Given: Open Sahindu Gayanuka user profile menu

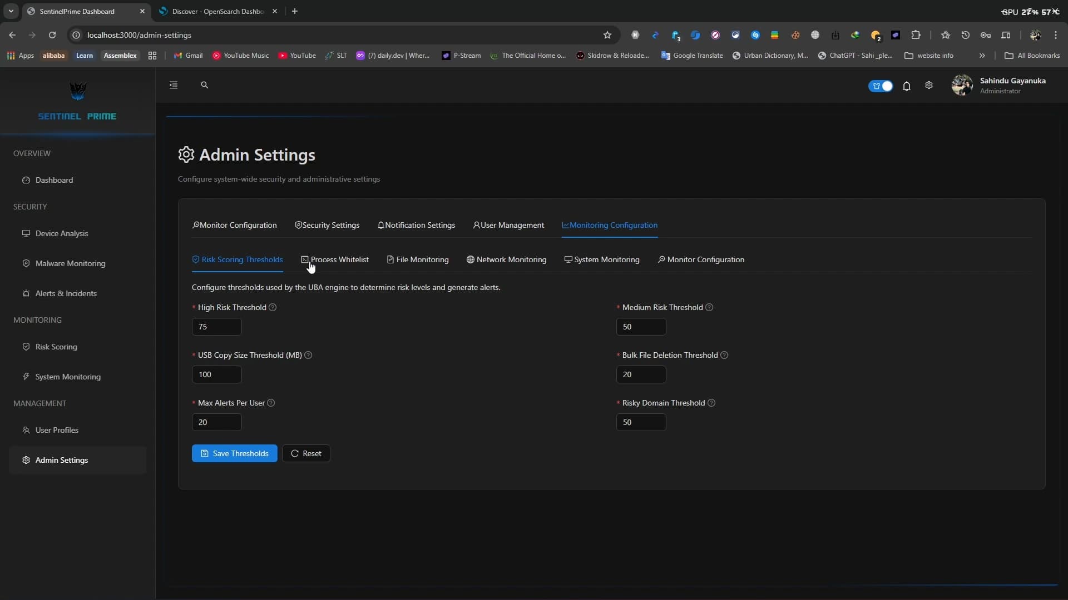Looking at the screenshot, I should click(999, 86).
